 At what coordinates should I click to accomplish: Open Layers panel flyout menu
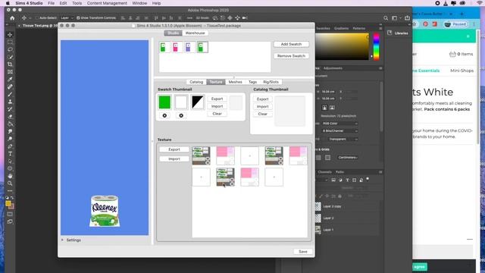(x=380, y=172)
